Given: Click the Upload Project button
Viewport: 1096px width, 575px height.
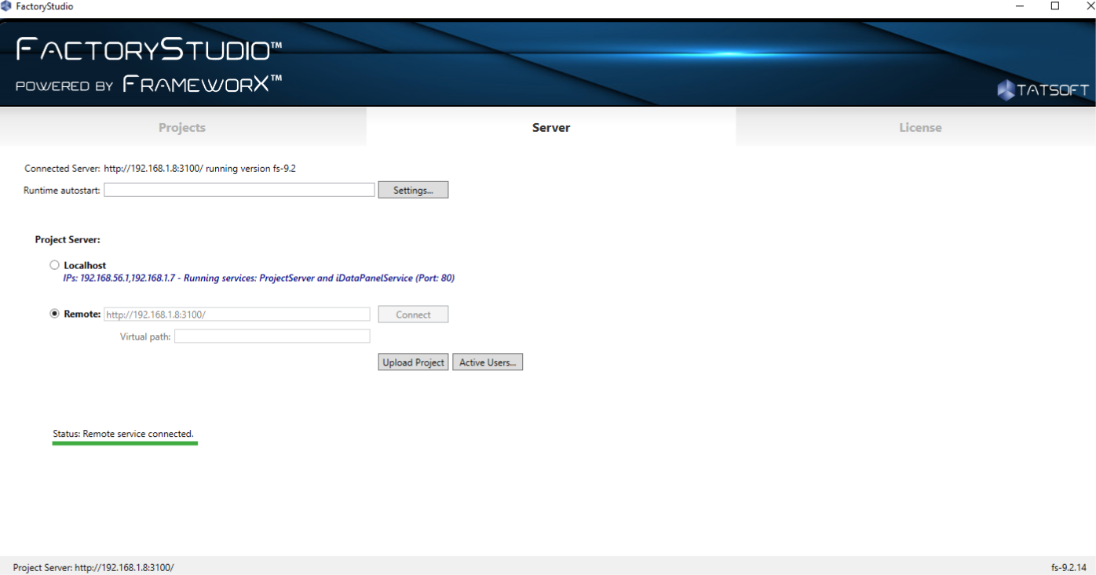Looking at the screenshot, I should pyautogui.click(x=413, y=362).
